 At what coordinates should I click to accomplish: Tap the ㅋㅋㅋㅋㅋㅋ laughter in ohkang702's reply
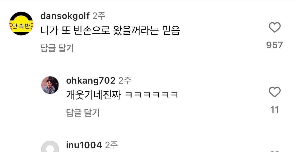[152, 95]
